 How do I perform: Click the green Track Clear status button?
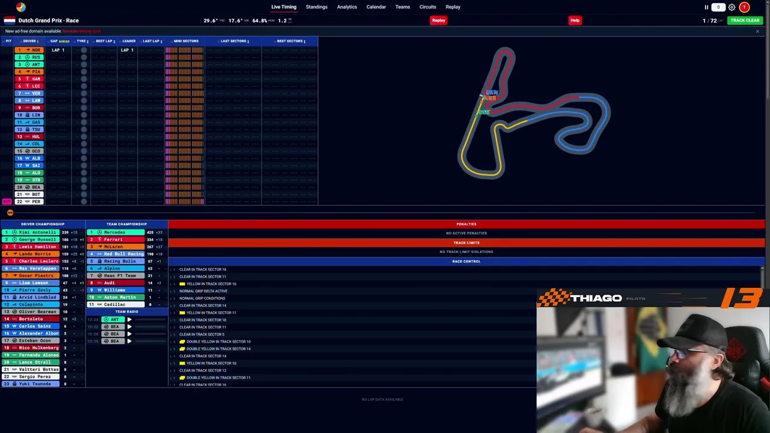click(x=745, y=20)
